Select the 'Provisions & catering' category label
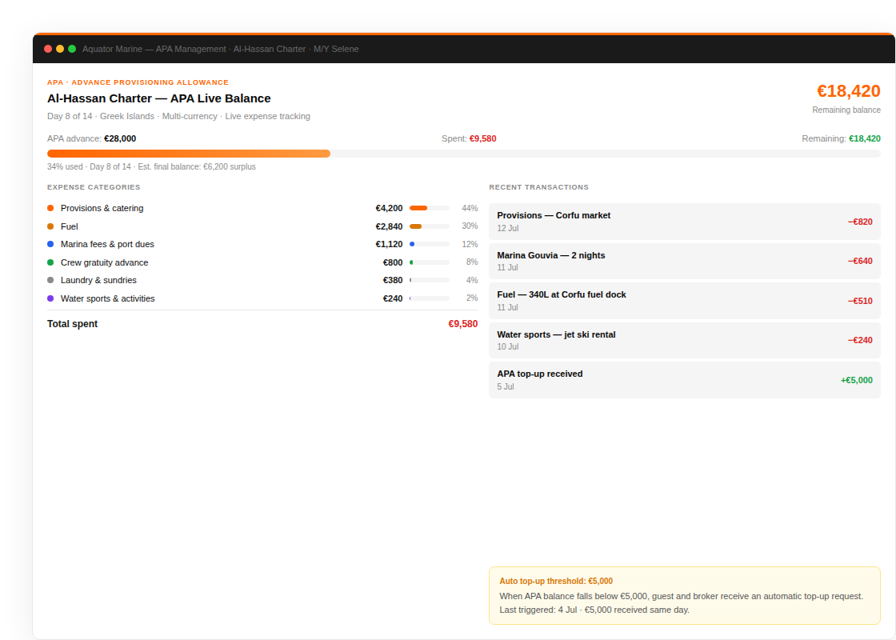Viewport: 896px width, 640px height. pos(102,208)
